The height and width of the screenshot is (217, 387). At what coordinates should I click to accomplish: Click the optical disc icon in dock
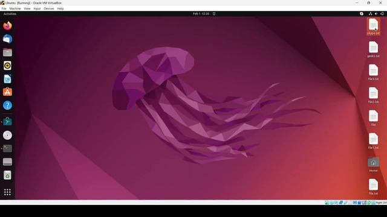7,135
